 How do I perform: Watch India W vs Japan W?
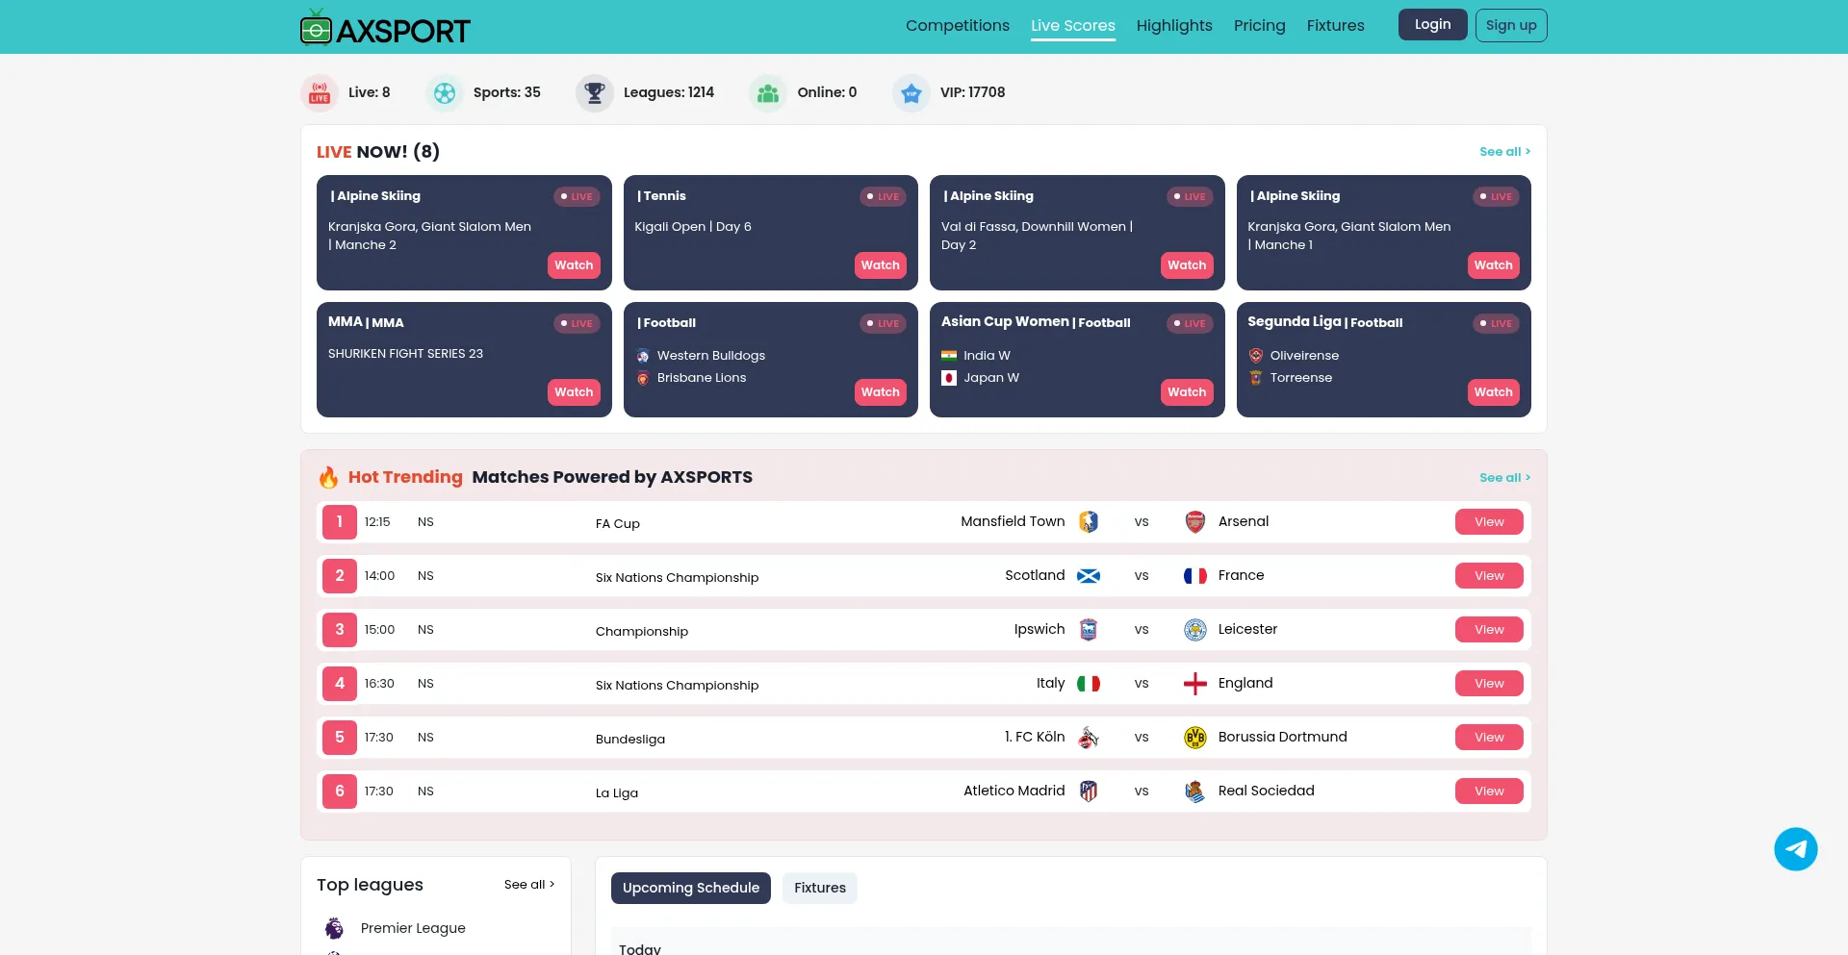tap(1187, 392)
